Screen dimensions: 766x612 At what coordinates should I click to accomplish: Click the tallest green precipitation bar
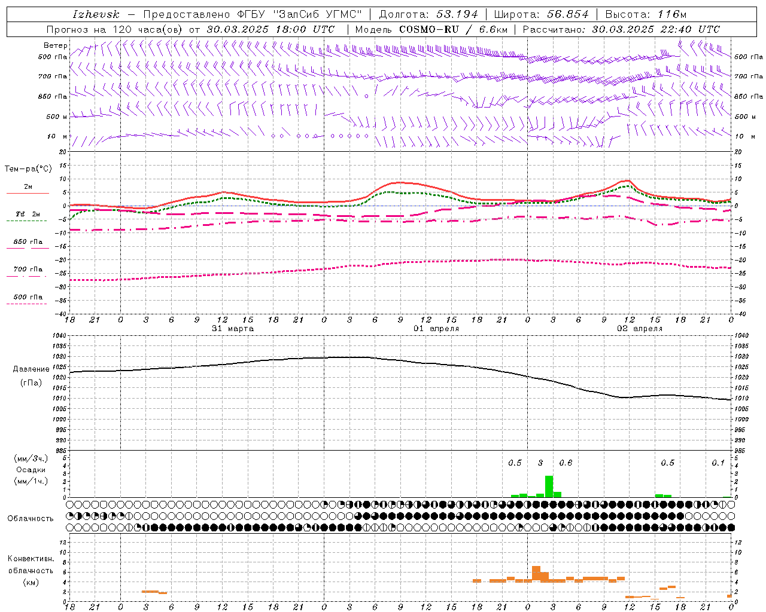549,486
